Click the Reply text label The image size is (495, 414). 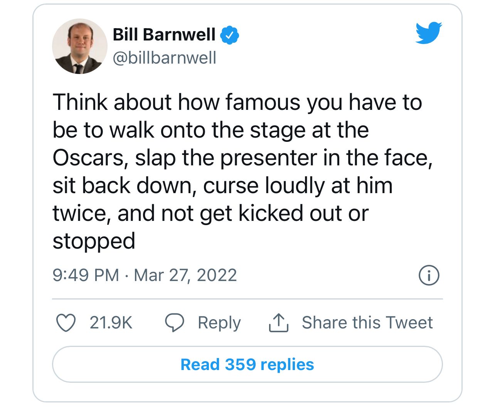pyautogui.click(x=219, y=323)
